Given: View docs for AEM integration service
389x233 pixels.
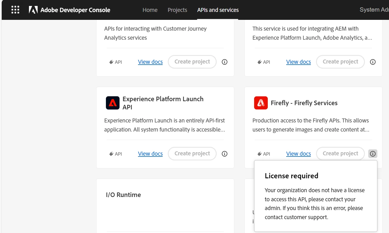Looking at the screenshot, I should point(299,62).
